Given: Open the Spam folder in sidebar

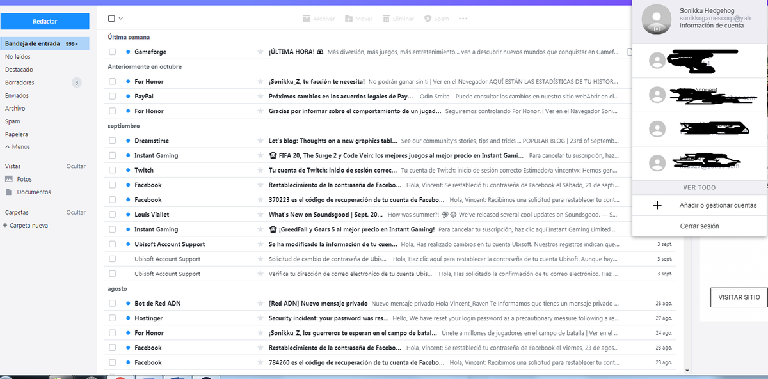Looking at the screenshot, I should click(x=12, y=121).
